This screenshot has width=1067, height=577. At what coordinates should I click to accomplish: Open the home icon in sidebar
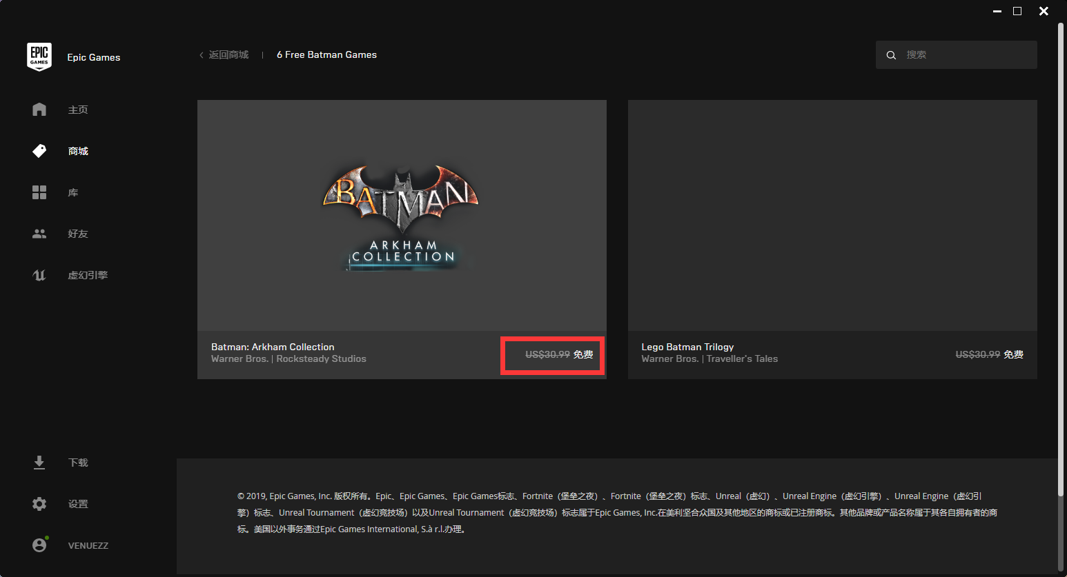point(39,110)
